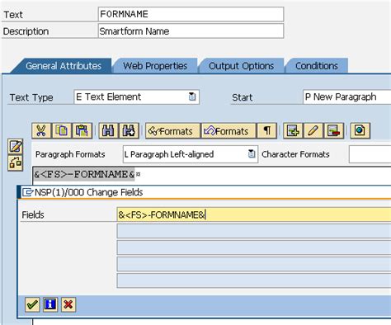Click the Paste clipboard icon
391x325 pixels.
coord(82,130)
